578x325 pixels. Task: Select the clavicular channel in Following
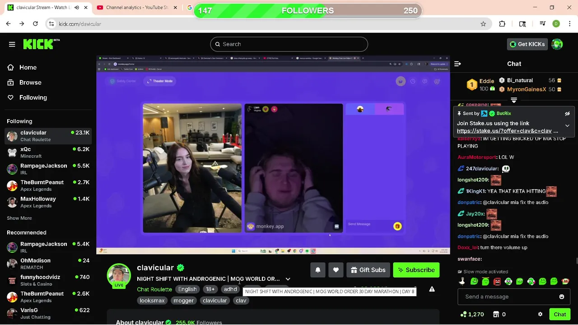[48, 136]
